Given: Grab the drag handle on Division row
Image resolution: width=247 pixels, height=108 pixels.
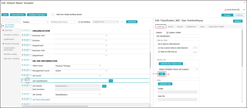Looking at the screenshot, I should click(23, 40).
